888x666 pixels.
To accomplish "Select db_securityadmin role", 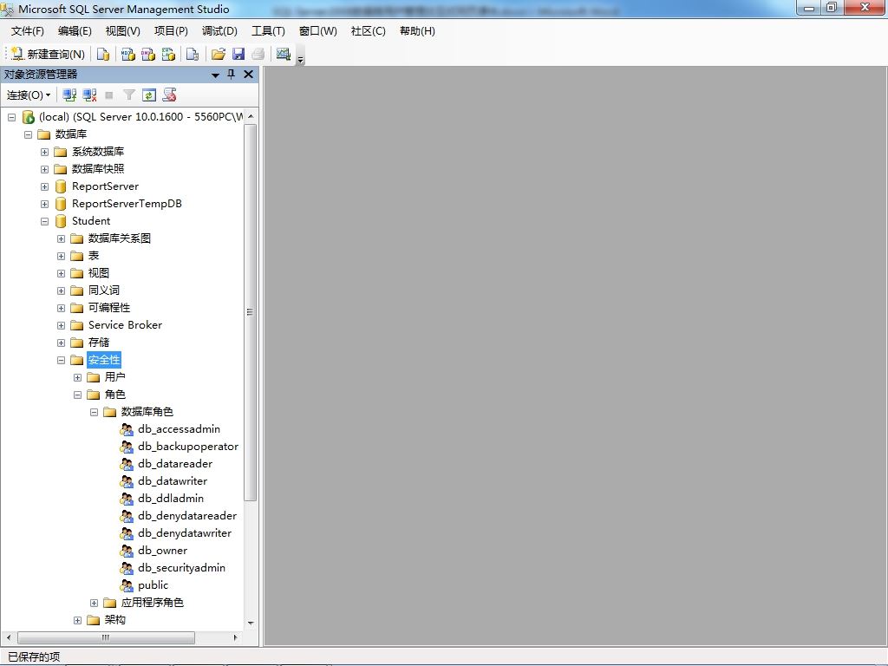I will [x=182, y=568].
